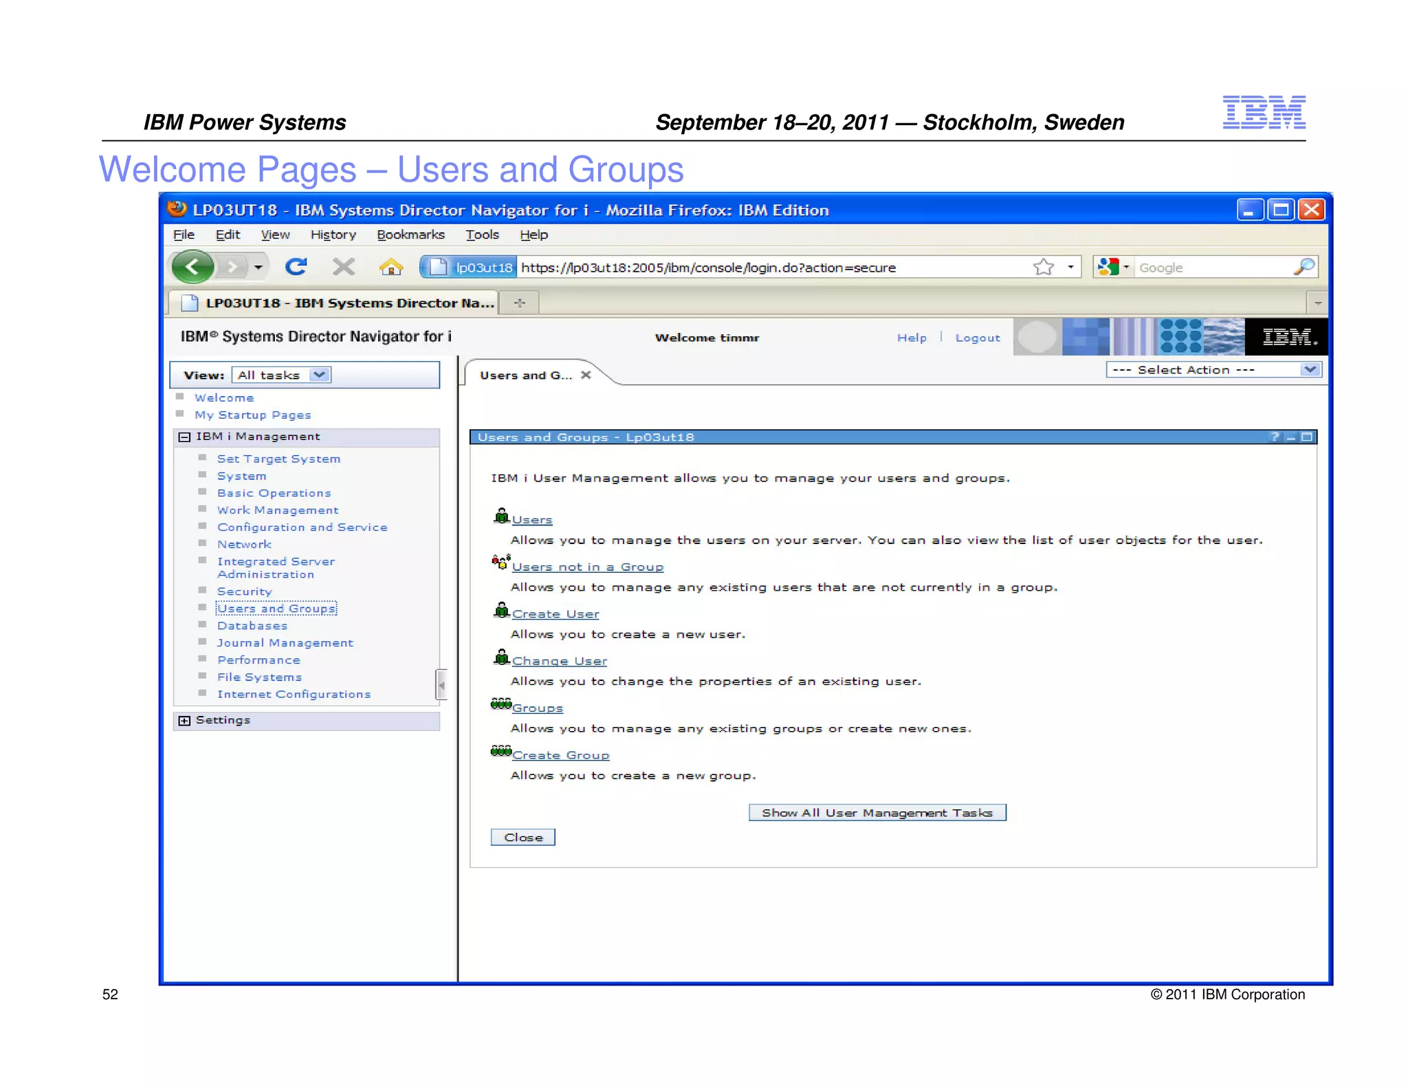
Task: Click the Close button in portlet
Action: 523,837
